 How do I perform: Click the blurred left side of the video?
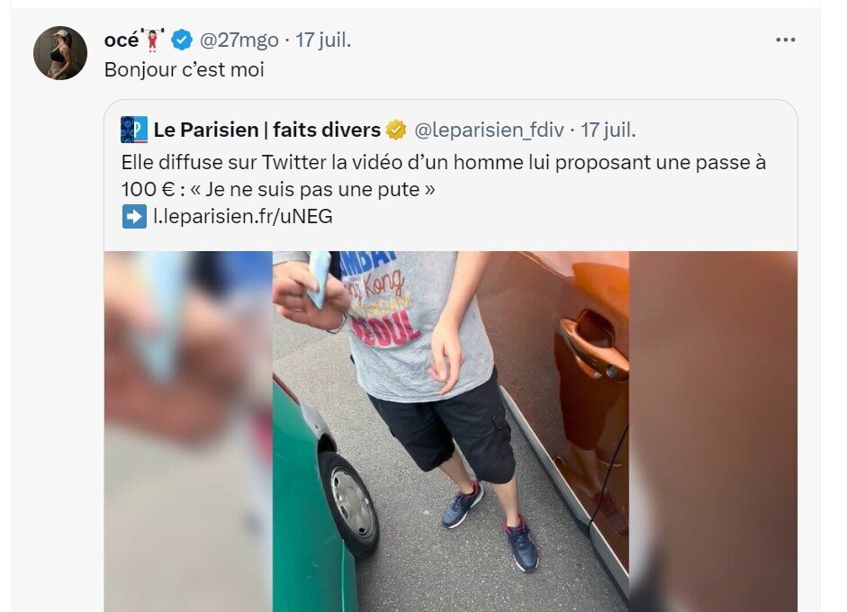(188, 431)
